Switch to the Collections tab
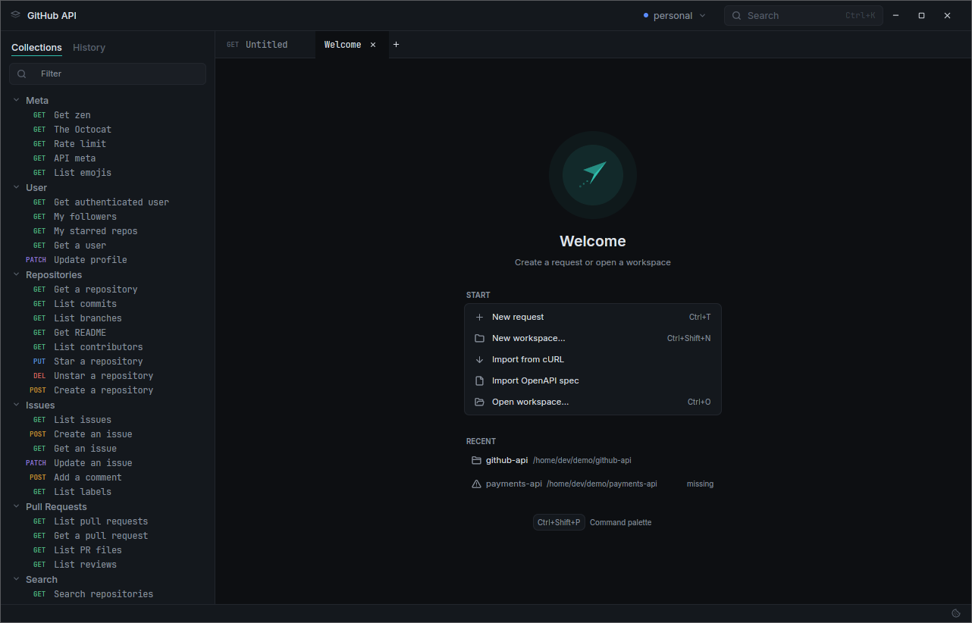This screenshot has width=972, height=623. point(36,48)
